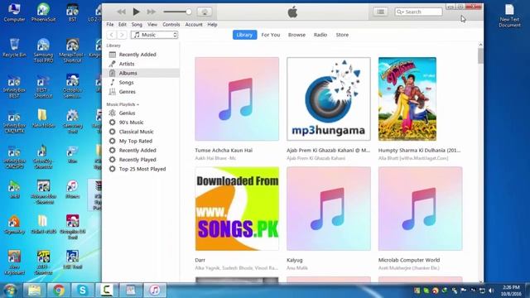
Task: Open File Explorer from the taskbar
Action: click(x=35, y=291)
